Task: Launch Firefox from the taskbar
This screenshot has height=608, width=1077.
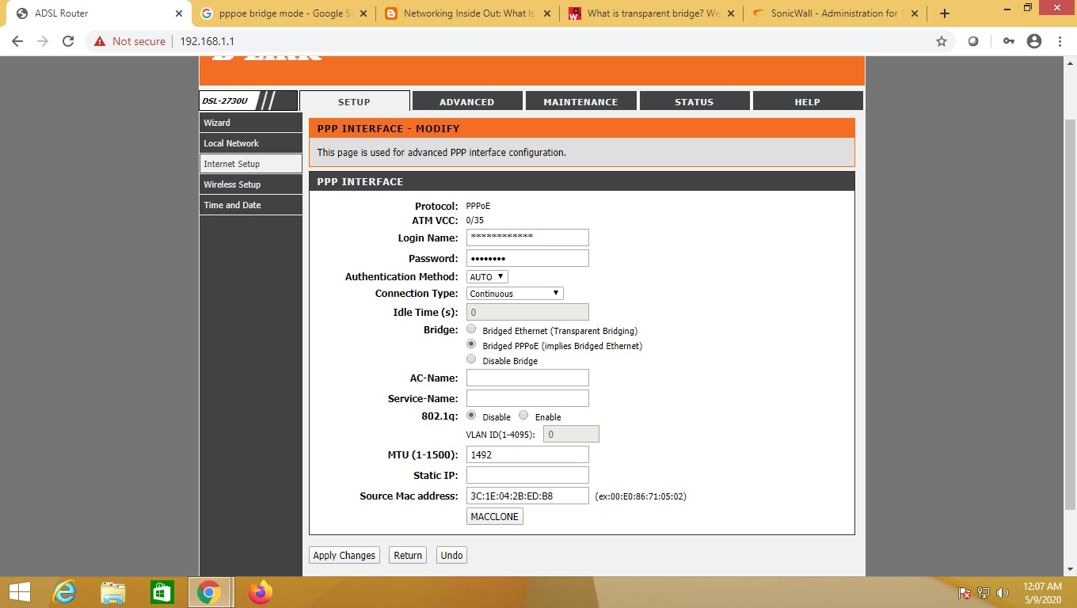Action: (x=261, y=591)
